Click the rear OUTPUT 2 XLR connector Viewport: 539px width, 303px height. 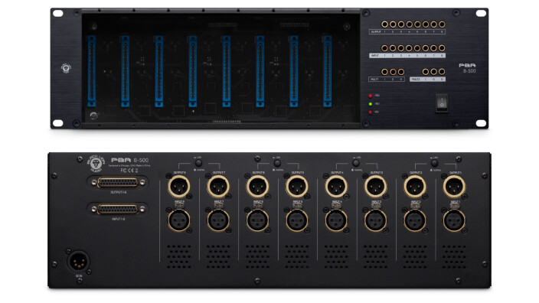coord(415,187)
